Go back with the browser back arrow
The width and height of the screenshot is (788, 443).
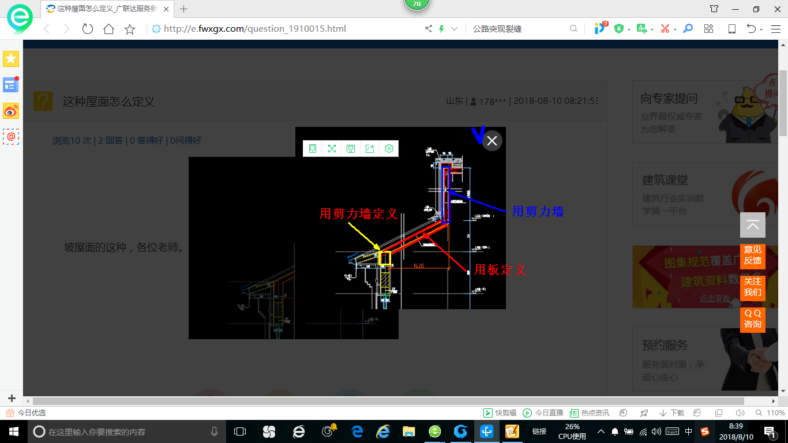tap(47, 29)
